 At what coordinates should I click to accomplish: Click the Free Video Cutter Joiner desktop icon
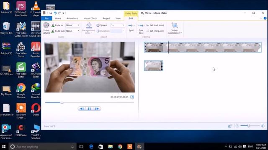[x=21, y=30]
